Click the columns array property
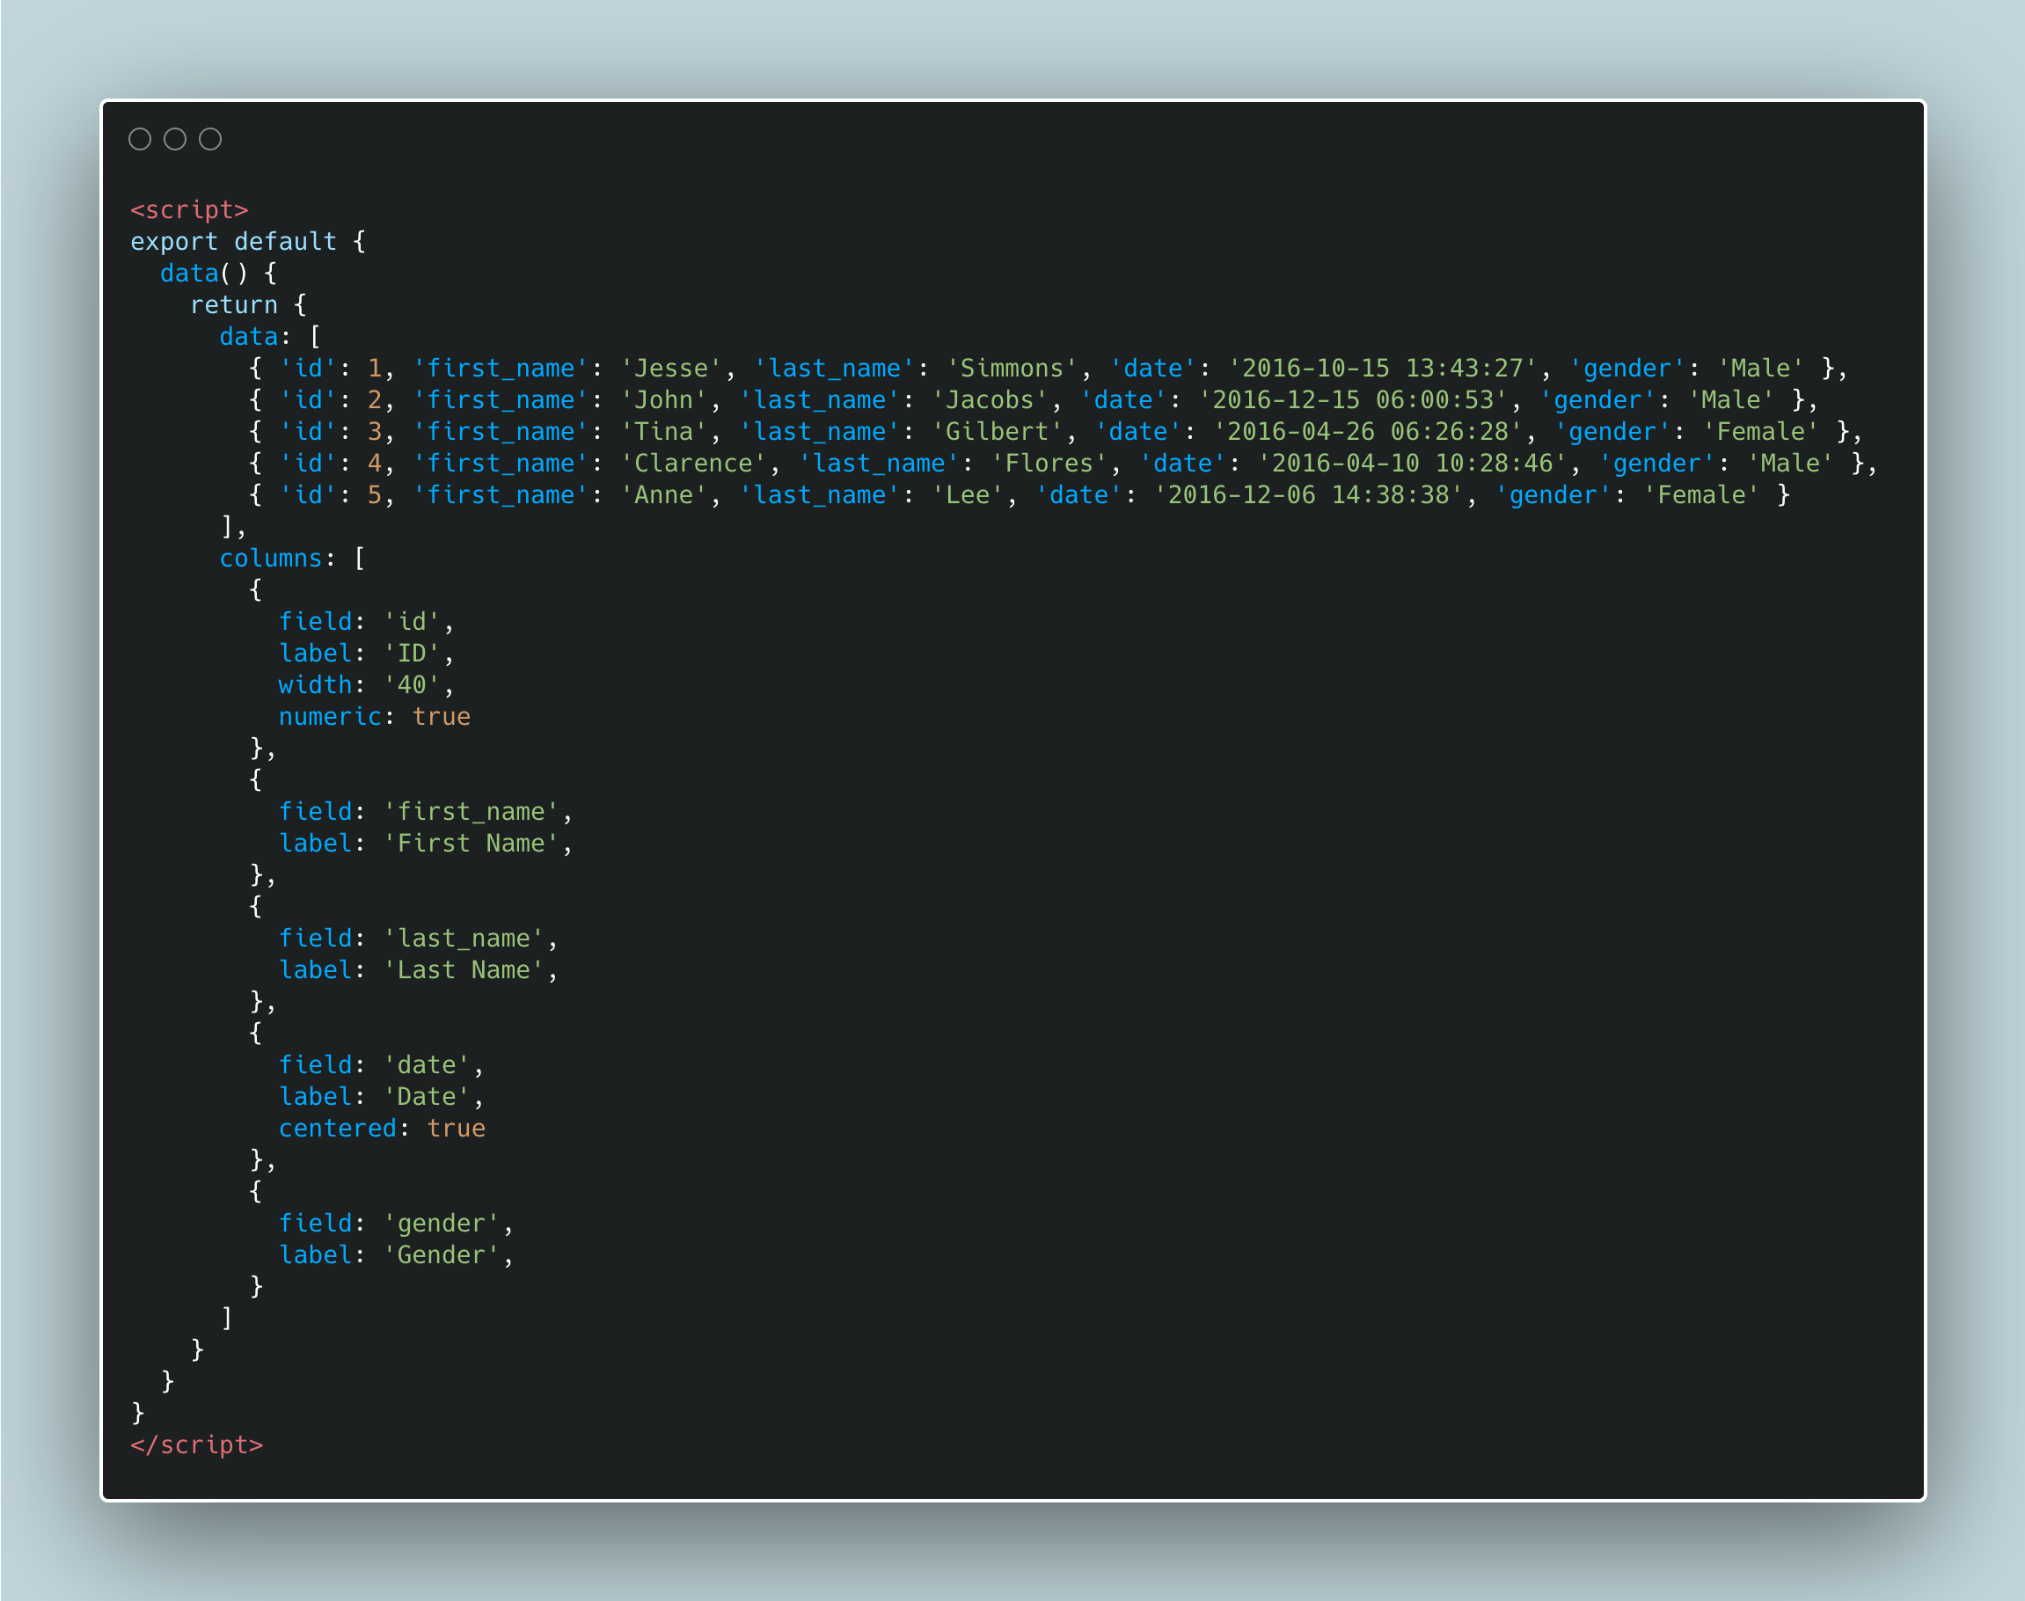2025x1601 pixels. (x=270, y=557)
